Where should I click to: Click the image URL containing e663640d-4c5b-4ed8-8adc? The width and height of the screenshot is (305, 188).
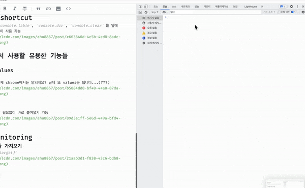coord(60,37)
